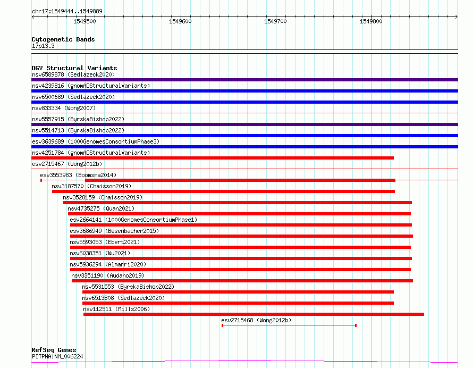Open the PITPNA|NM_006224 gene label
The height and width of the screenshot is (368, 473).
click(57, 356)
